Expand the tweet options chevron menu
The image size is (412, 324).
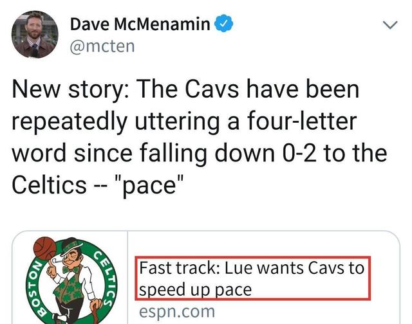(390, 26)
